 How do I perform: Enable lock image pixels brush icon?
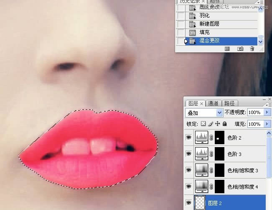click(x=210, y=124)
